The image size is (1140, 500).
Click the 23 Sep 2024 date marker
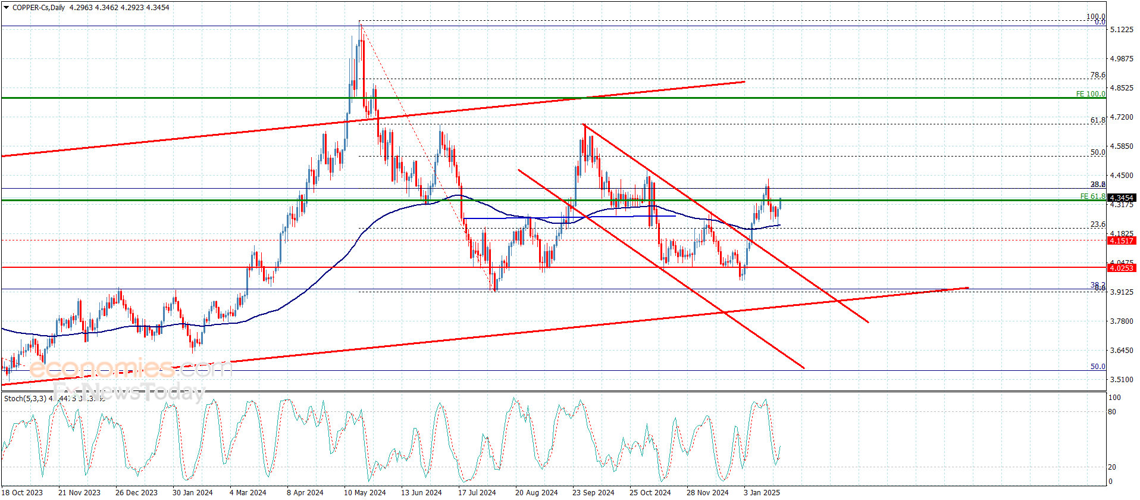[593, 492]
